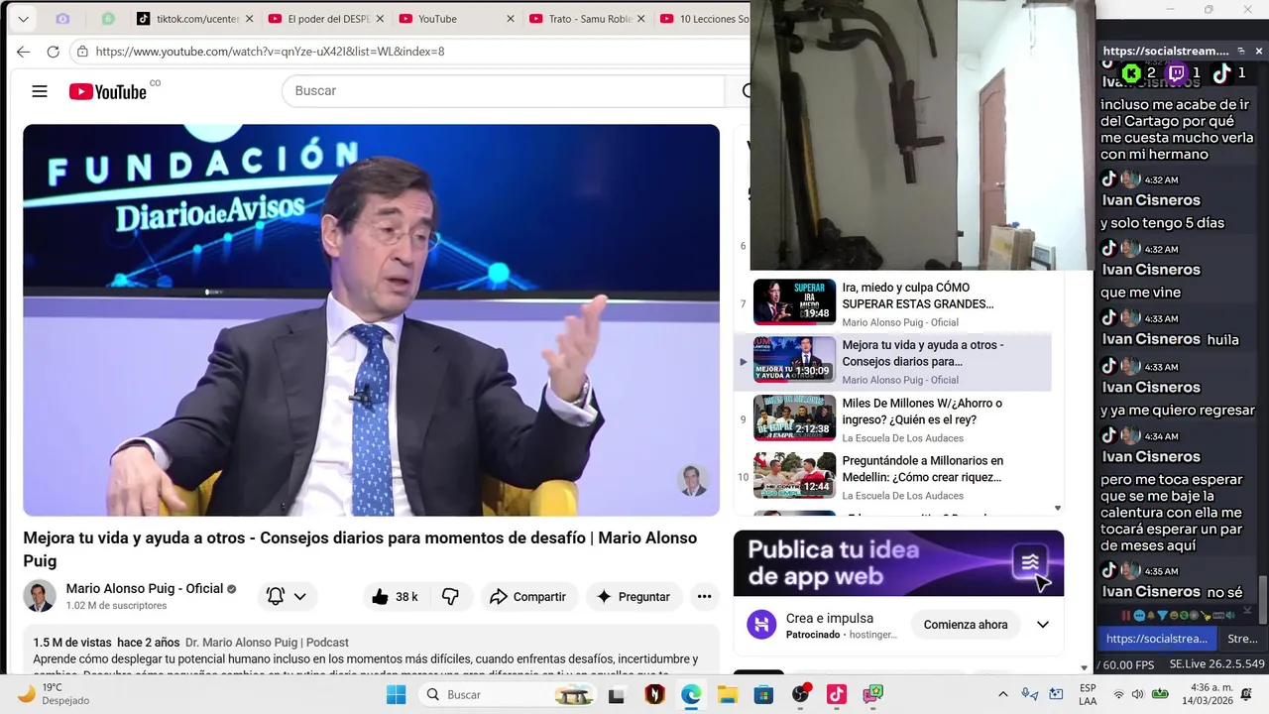Open Microsoft Edge from taskbar
1269x714 pixels.
pyautogui.click(x=691, y=694)
